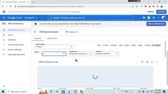Open the help question mark icon

tap(154, 18)
